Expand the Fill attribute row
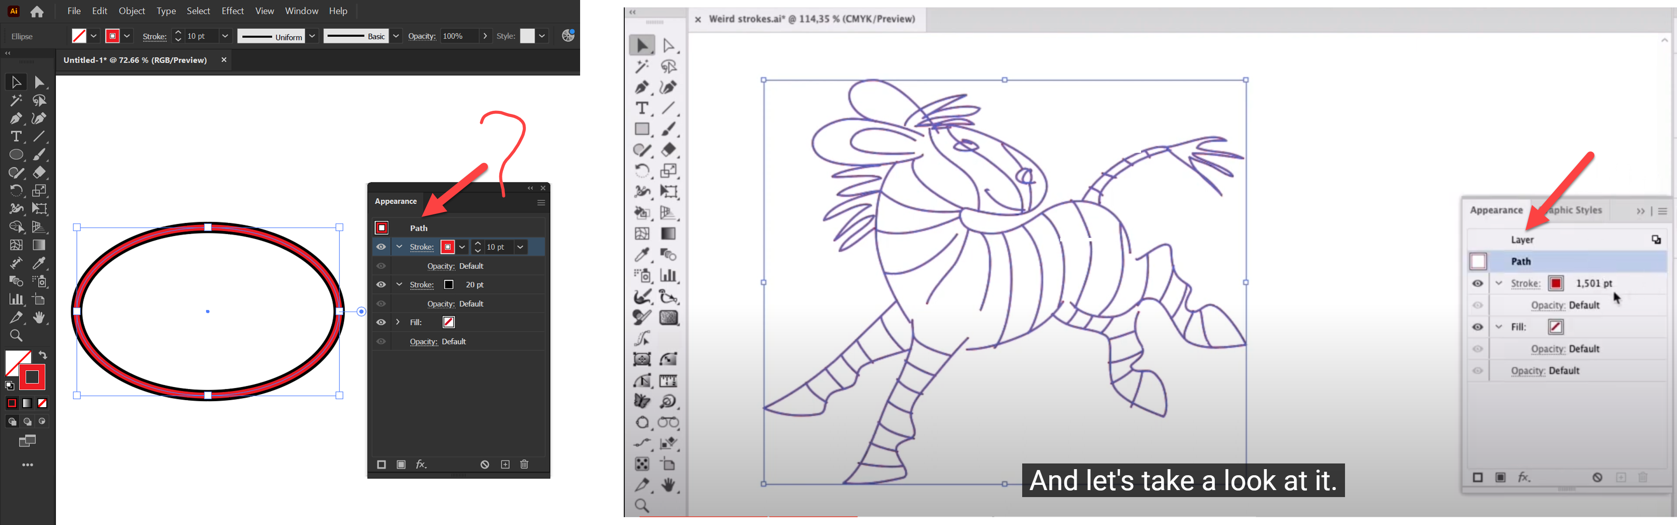This screenshot has height=525, width=1677. click(398, 322)
